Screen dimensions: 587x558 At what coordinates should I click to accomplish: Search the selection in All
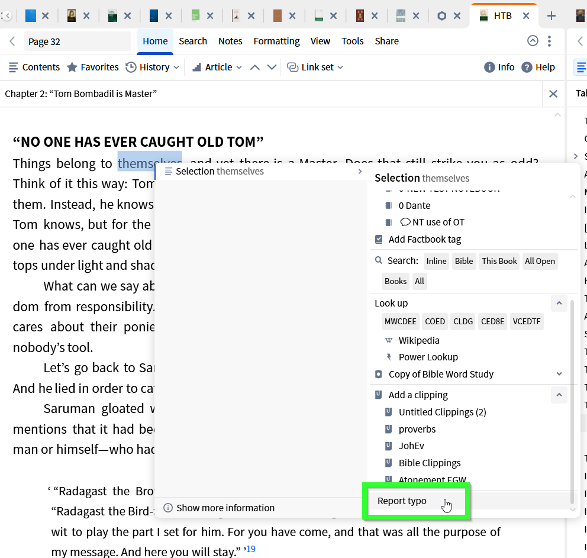click(x=420, y=281)
